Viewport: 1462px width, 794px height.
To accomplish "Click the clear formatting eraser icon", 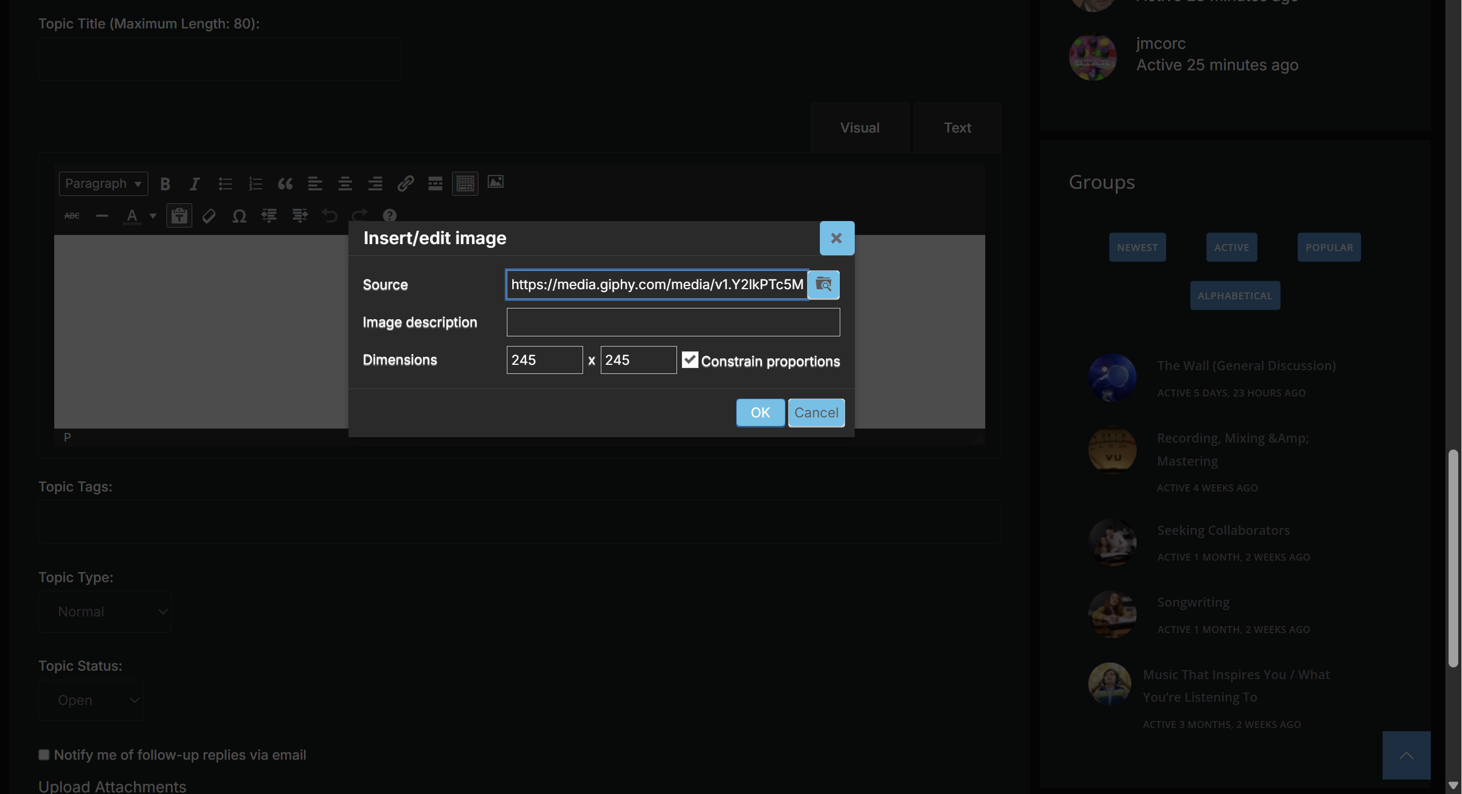I will (208, 216).
